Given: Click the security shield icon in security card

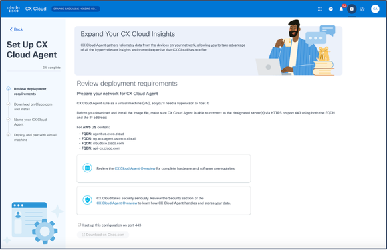Looking at the screenshot, I should click(87, 200).
